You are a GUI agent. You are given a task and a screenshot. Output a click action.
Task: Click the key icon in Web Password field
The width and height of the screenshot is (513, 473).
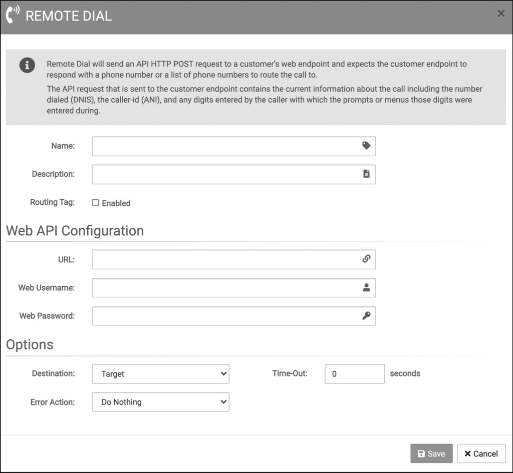pyautogui.click(x=366, y=316)
